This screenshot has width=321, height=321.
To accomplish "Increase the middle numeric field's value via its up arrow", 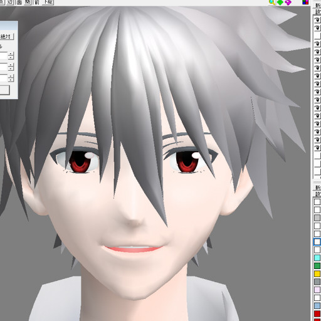I will click(11, 65).
